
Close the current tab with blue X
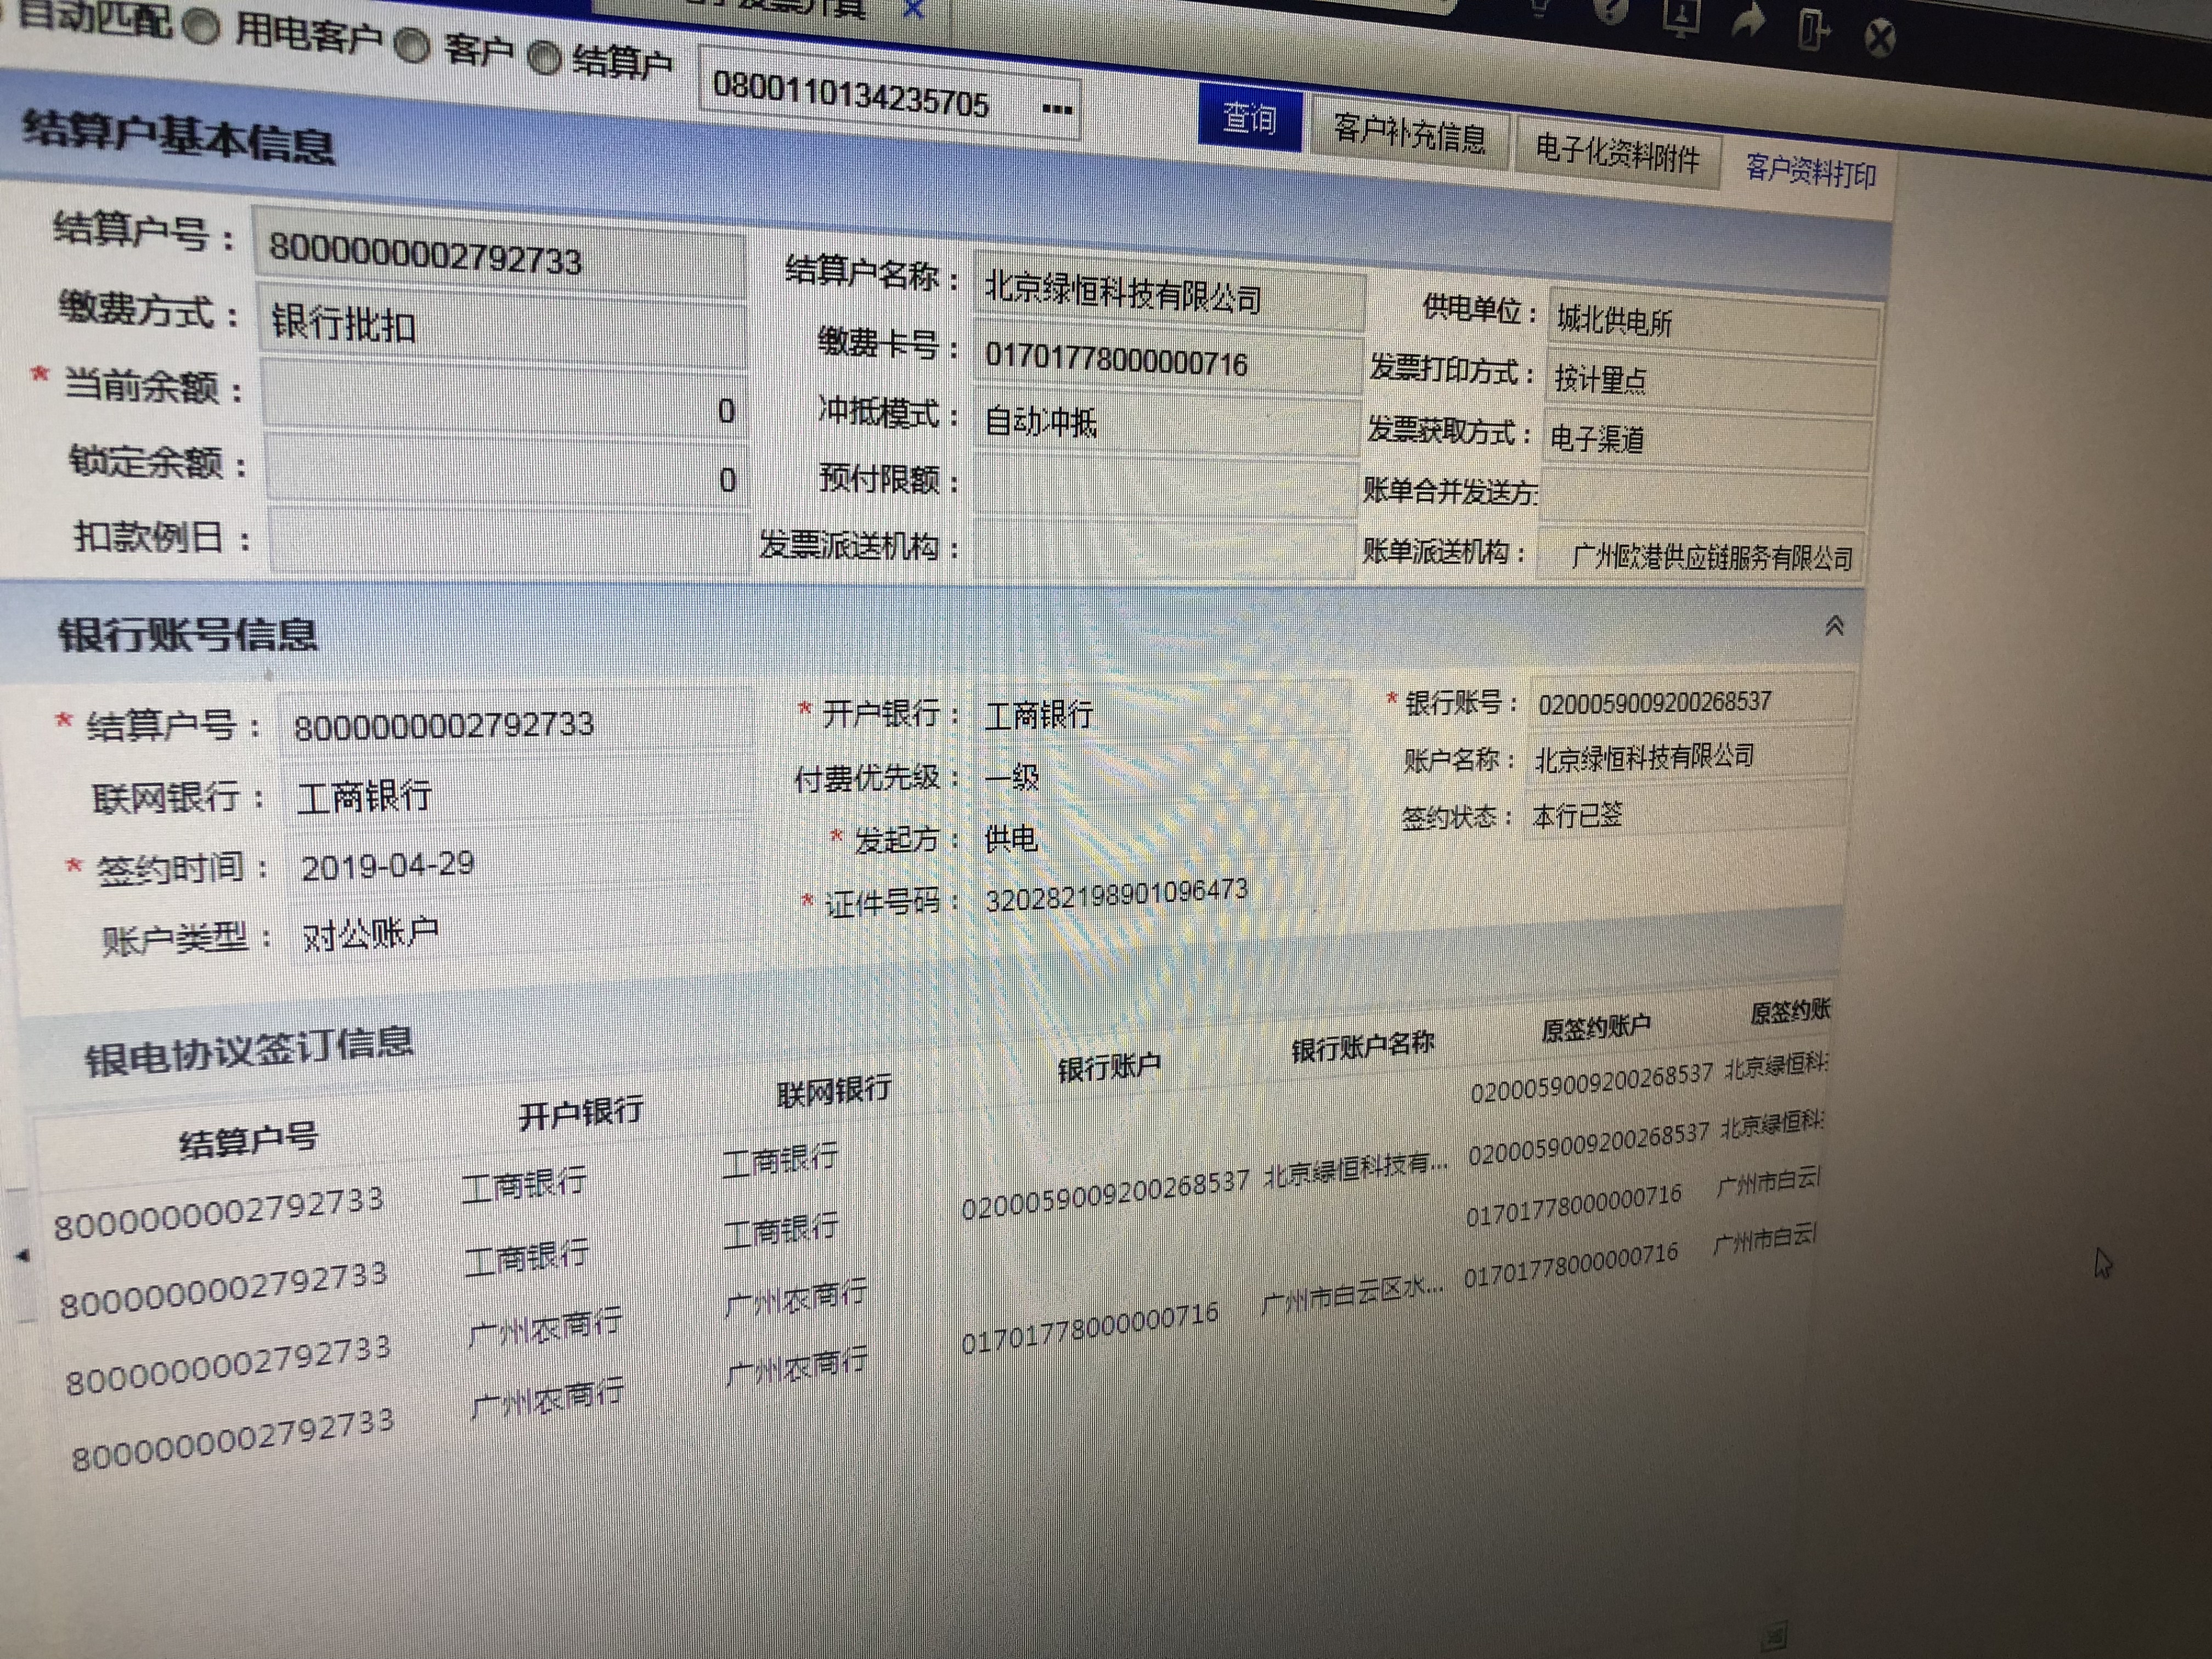pyautogui.click(x=913, y=9)
